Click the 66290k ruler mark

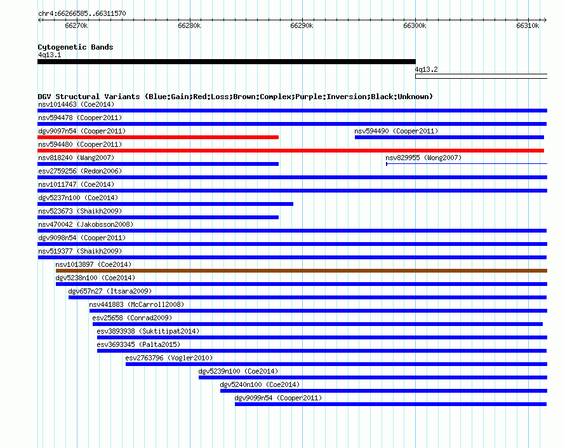coord(302,25)
